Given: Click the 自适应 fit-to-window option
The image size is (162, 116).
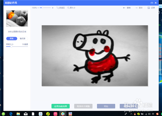Looking at the screenshot, I should pyautogui.click(x=61, y=8).
